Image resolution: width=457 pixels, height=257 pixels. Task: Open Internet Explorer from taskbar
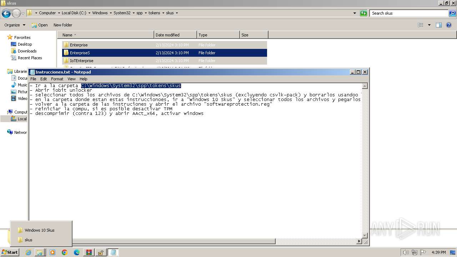(29, 252)
